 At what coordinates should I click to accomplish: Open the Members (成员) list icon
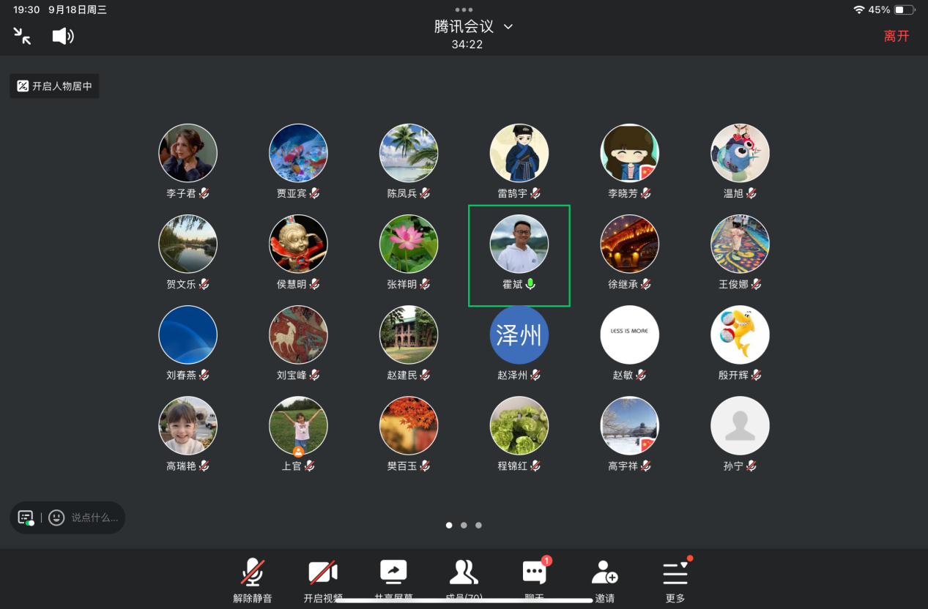click(463, 573)
